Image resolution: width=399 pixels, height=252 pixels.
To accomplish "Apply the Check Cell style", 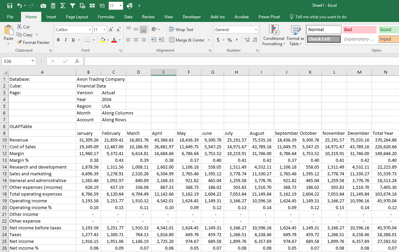I will [324, 39].
